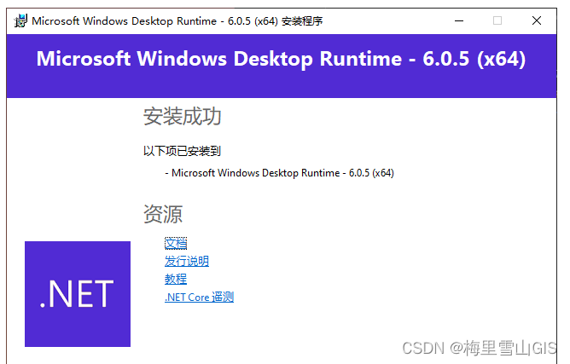Click the 以下项已安装到 text

(x=182, y=151)
